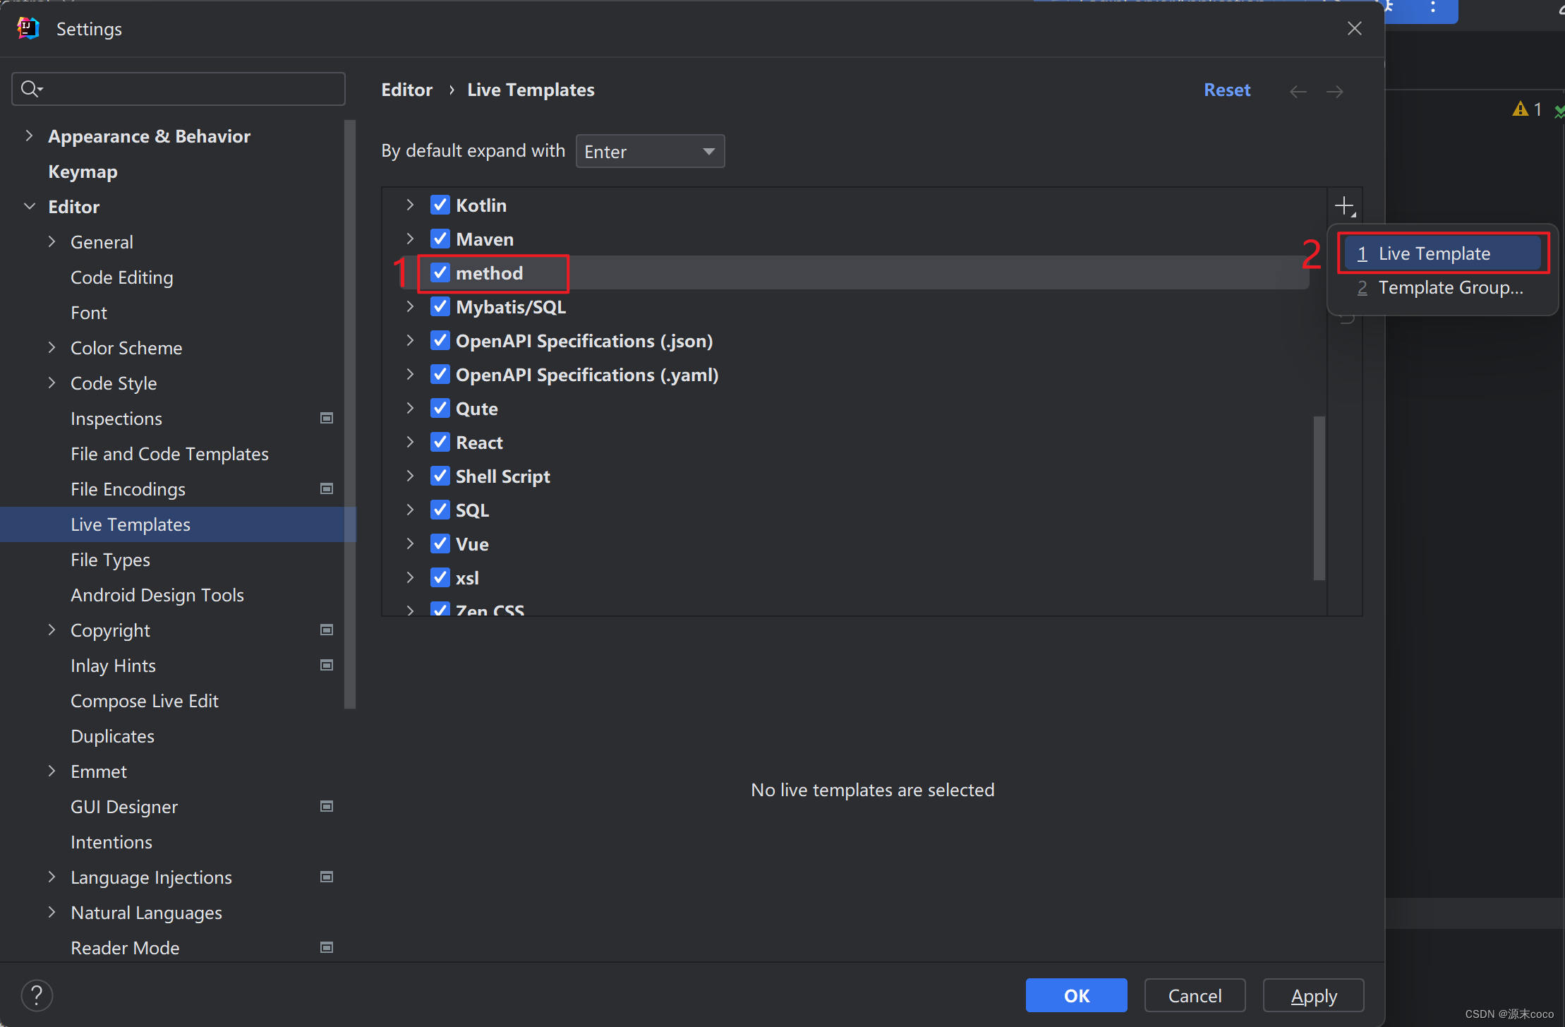The width and height of the screenshot is (1565, 1027).
Task: Click project-level icon beside File Encodings
Action: coord(327,489)
